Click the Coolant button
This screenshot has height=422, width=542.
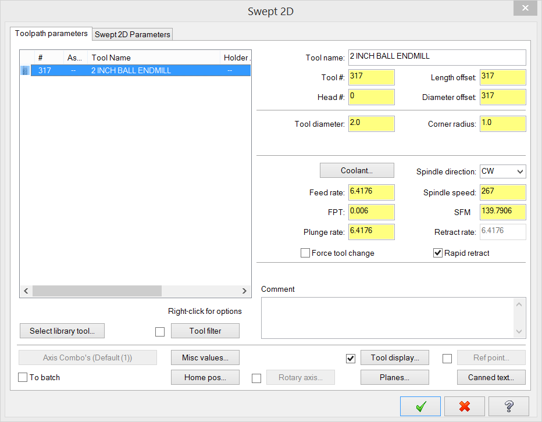[x=356, y=170]
